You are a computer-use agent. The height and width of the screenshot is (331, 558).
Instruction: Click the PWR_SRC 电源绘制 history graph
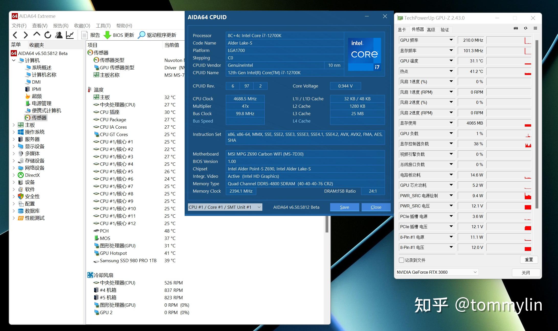(x=509, y=196)
